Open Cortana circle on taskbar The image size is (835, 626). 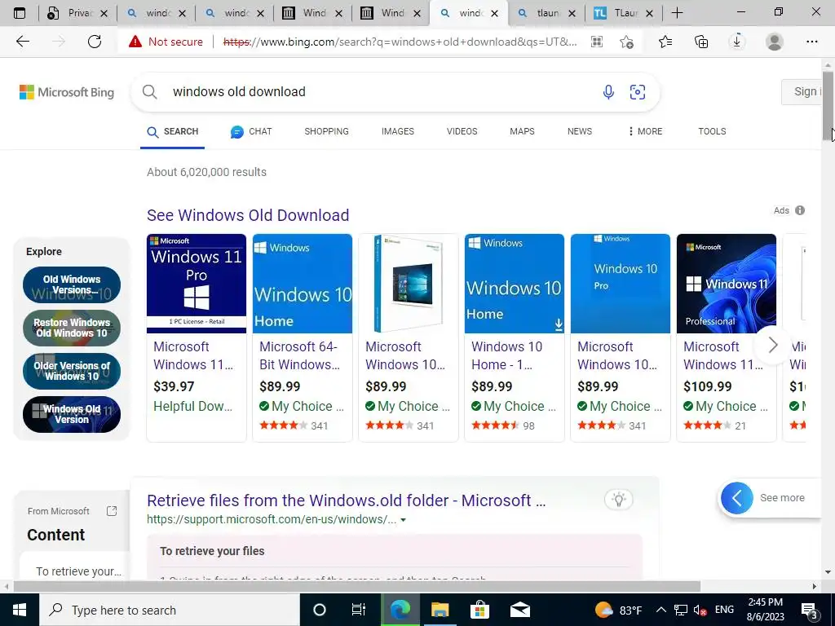tap(319, 610)
